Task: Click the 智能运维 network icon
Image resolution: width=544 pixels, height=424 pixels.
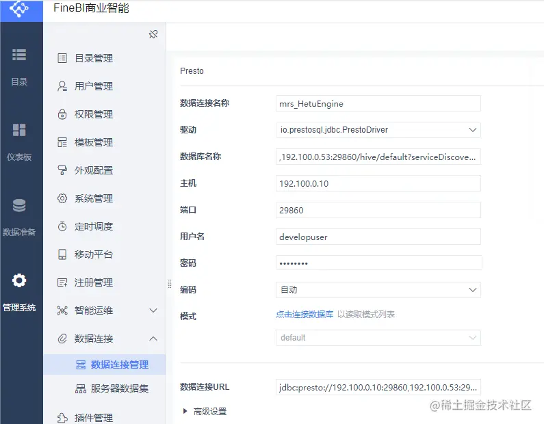Action: point(62,310)
